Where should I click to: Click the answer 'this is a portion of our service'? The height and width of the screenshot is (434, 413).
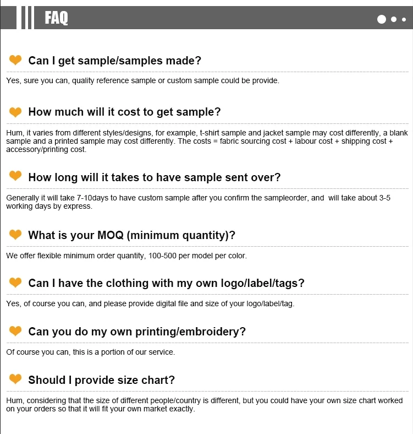pos(90,352)
